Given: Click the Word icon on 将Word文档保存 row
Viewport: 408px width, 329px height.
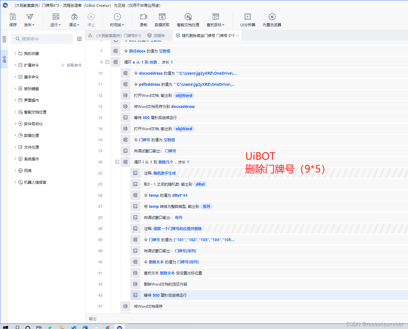Looking at the screenshot, I should pyautogui.click(x=125, y=306).
